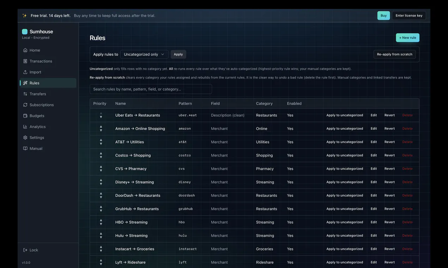448x268 pixels.
Task: Open the Transactions page
Action: (x=48, y=61)
